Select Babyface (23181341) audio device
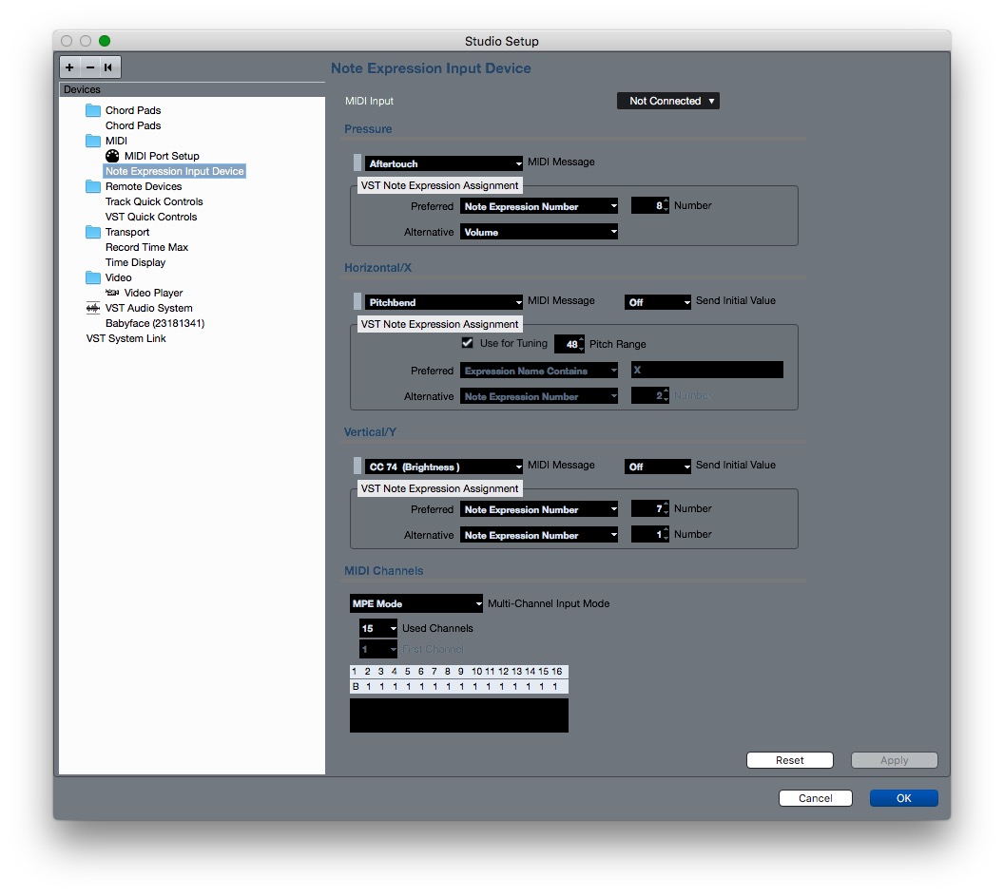Screen dimensions: 1004x896 [155, 323]
